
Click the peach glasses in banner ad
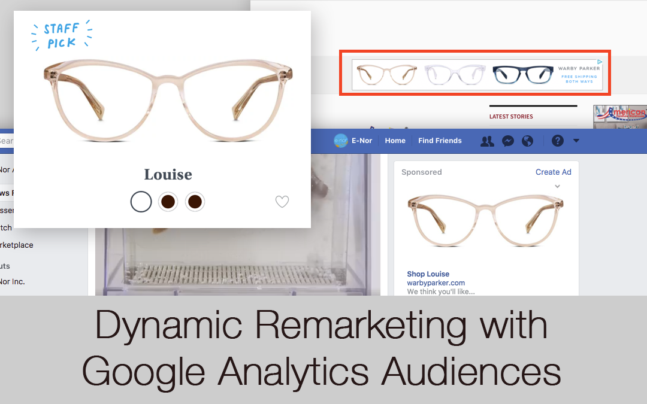point(386,74)
